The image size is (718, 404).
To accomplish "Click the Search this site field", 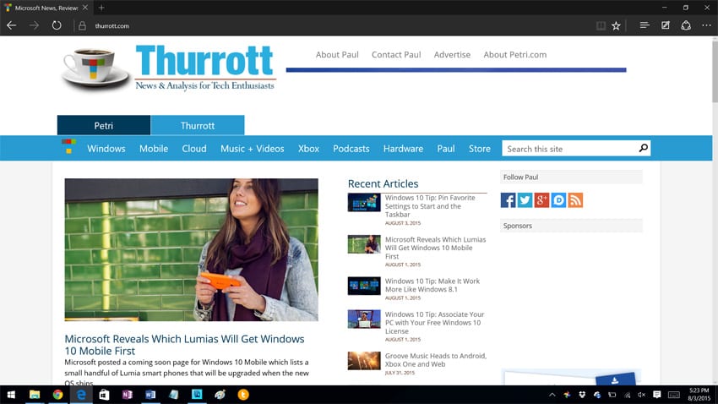I will tap(569, 149).
